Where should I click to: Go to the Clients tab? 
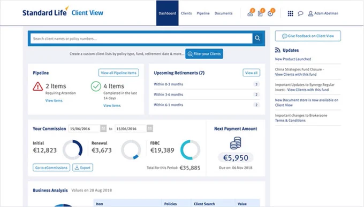186,13
